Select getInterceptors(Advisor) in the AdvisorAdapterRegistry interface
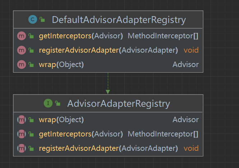The width and height of the screenshot is (239, 168). (81, 134)
